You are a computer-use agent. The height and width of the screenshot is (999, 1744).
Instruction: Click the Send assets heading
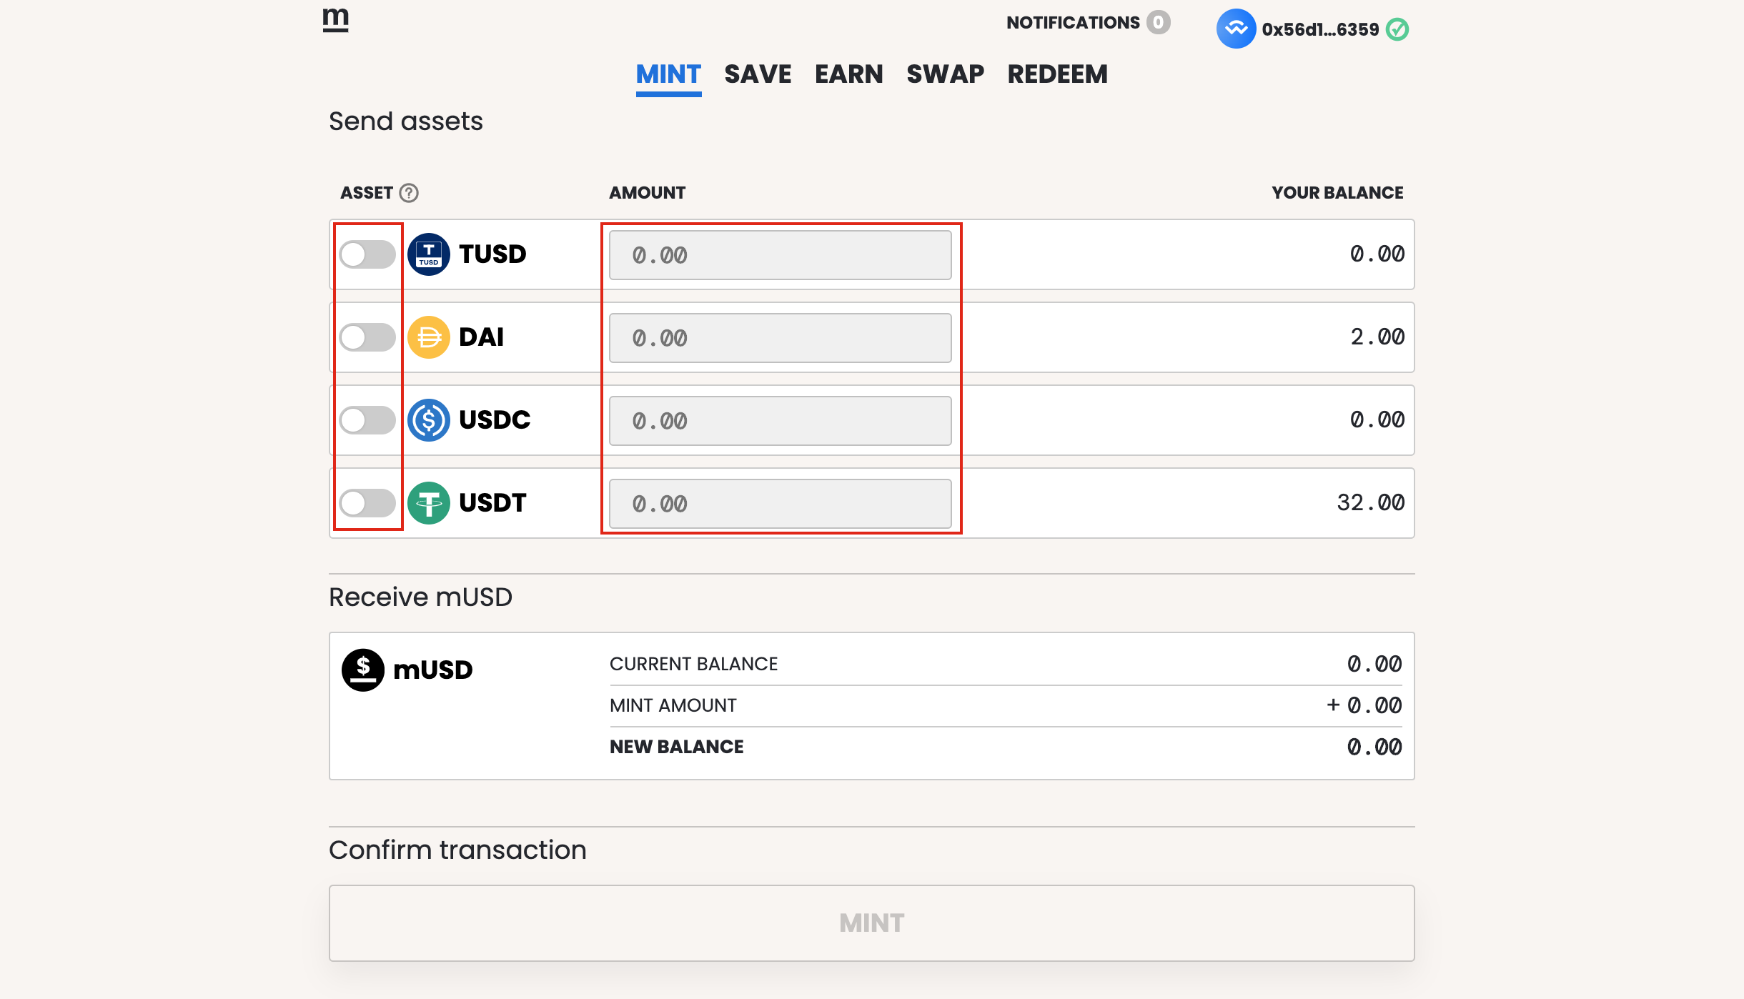tap(406, 121)
